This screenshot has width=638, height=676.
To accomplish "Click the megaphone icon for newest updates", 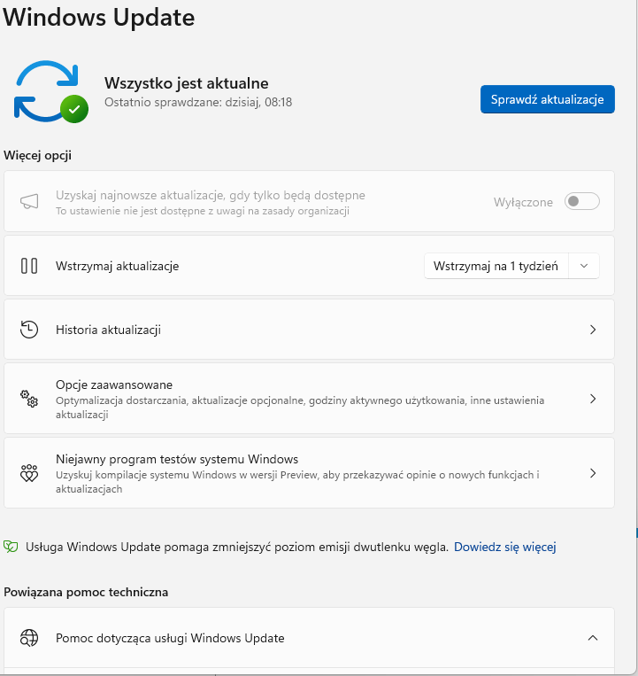I will (x=29, y=202).
